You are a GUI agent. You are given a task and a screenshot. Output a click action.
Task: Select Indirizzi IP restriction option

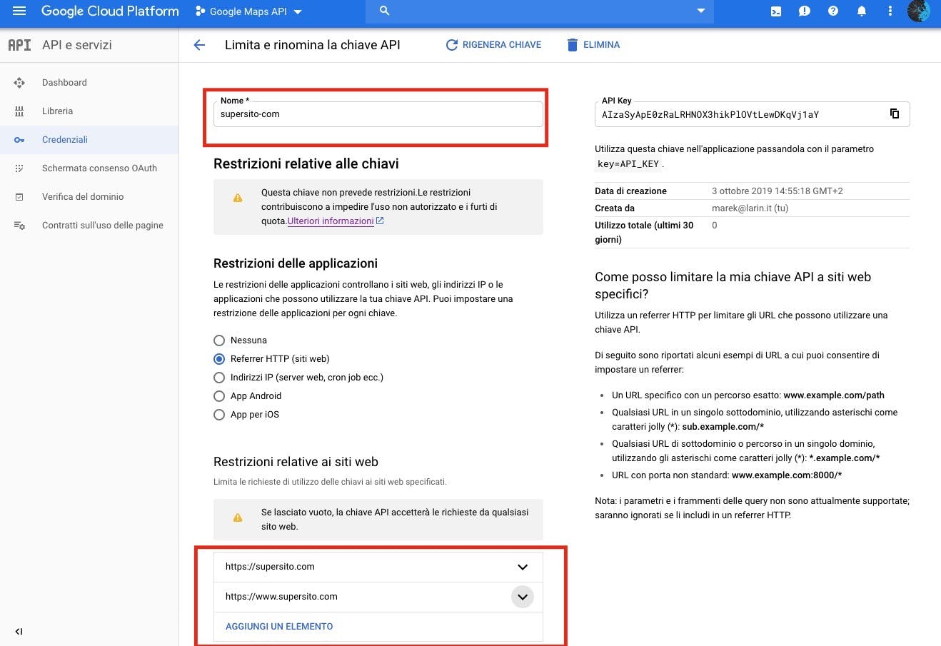(219, 377)
